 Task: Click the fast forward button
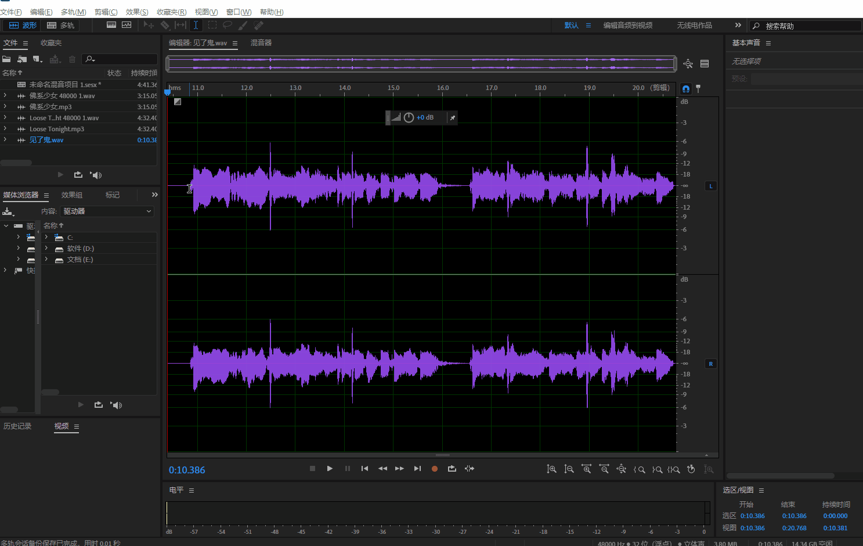[x=399, y=469]
